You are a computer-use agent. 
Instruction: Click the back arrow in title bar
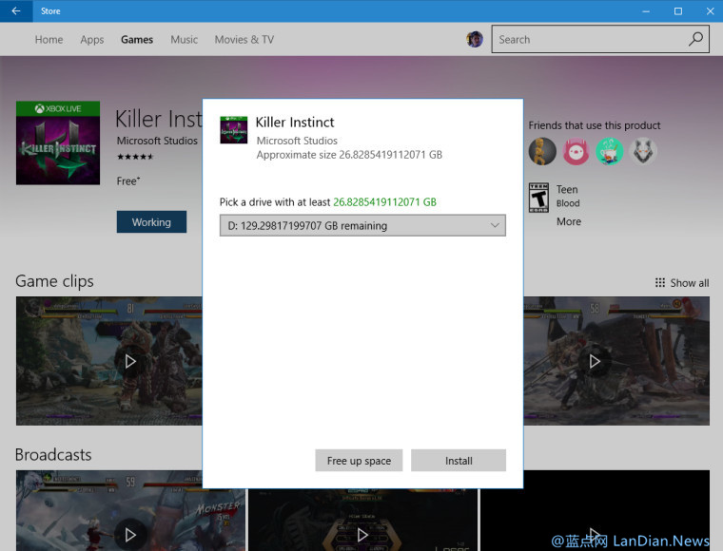tap(15, 11)
